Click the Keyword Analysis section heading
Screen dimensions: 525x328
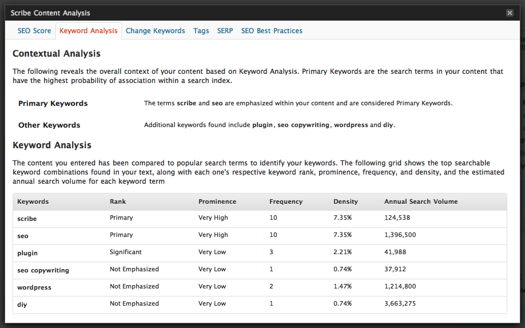click(x=52, y=145)
